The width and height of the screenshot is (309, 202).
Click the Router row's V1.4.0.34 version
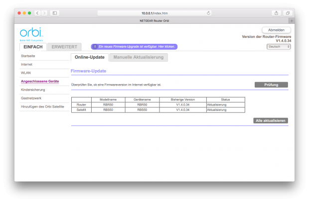[x=183, y=104]
